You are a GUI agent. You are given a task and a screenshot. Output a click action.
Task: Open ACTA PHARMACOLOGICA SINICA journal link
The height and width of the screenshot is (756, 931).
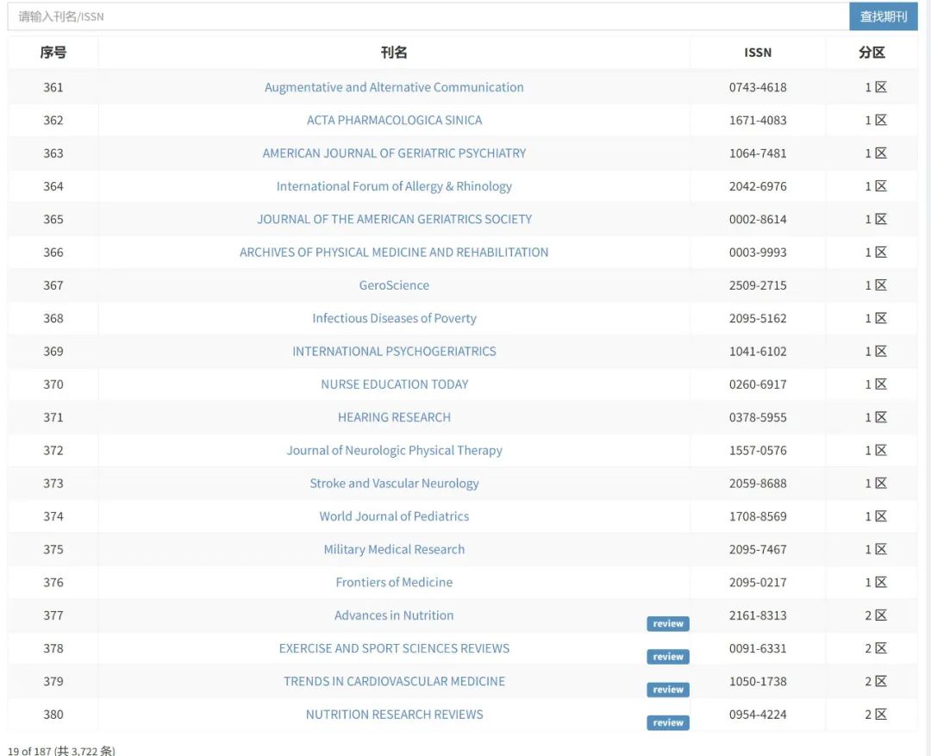394,120
